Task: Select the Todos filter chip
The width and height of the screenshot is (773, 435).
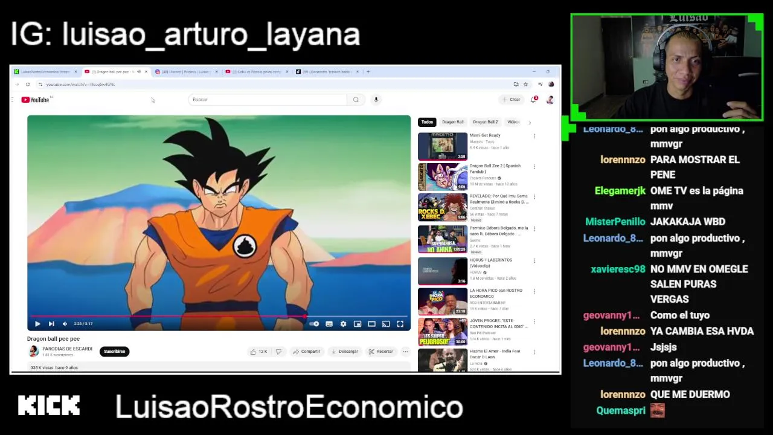Action: (x=427, y=122)
